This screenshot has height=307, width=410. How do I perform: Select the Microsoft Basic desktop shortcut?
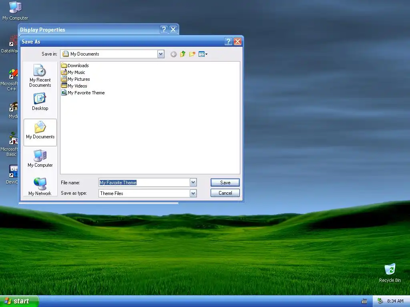pos(10,144)
